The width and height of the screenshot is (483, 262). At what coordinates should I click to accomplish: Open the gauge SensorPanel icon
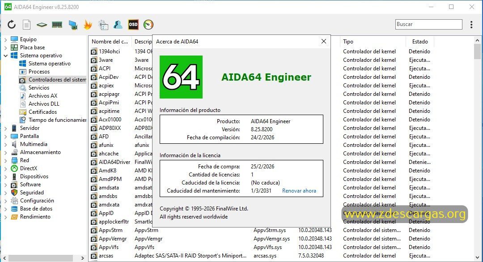click(148, 24)
